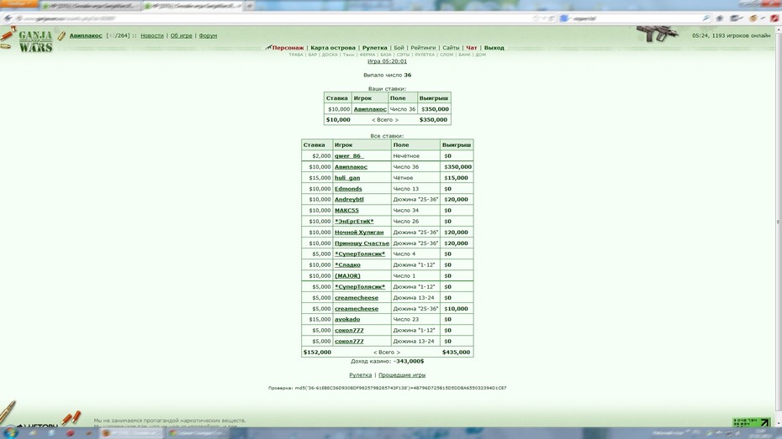
Task: Open creamecheese link in Дюжина 25-36 row
Action: pyautogui.click(x=356, y=309)
